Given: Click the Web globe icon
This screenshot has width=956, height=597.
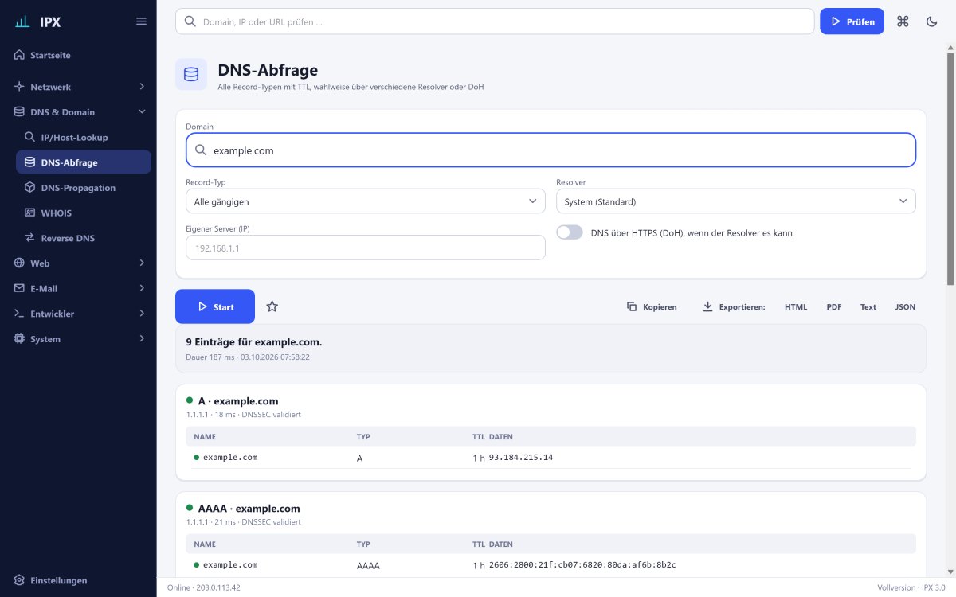Looking at the screenshot, I should click(20, 263).
